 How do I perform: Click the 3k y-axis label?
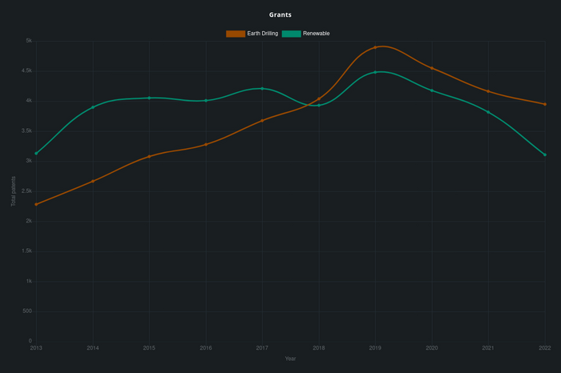click(29, 161)
